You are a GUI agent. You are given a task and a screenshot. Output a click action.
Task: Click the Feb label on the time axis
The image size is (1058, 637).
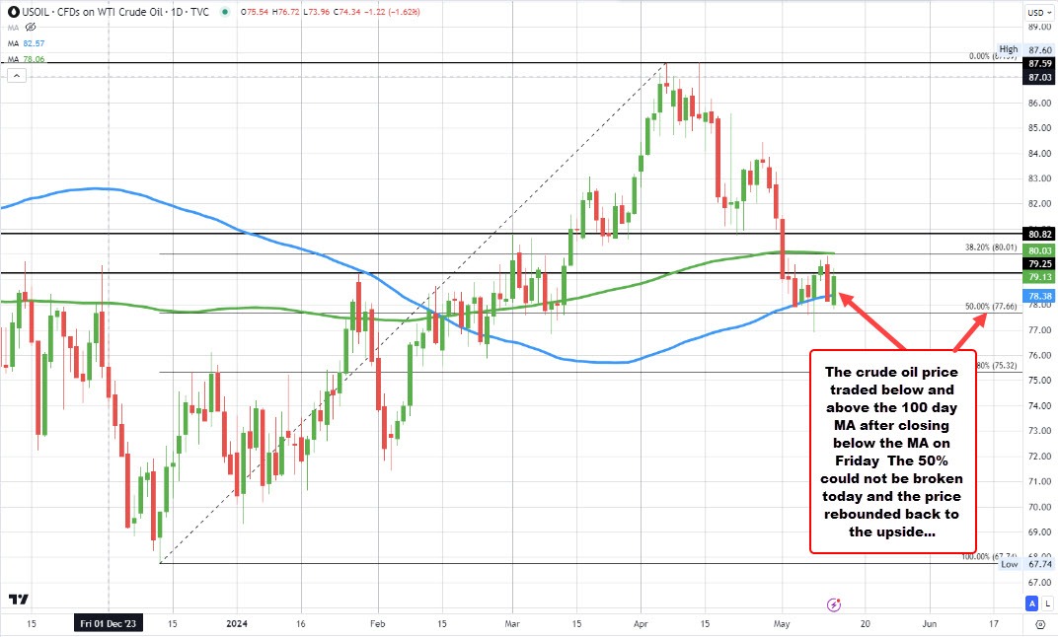(x=377, y=623)
